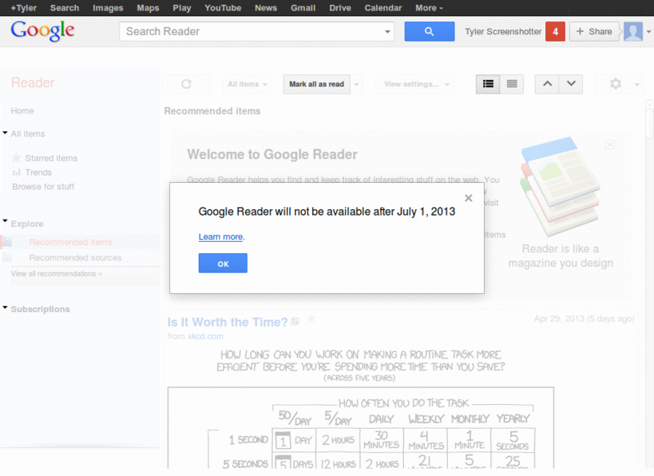This screenshot has width=654, height=476.
Task: Switch to list view icon
Action: tap(512, 84)
